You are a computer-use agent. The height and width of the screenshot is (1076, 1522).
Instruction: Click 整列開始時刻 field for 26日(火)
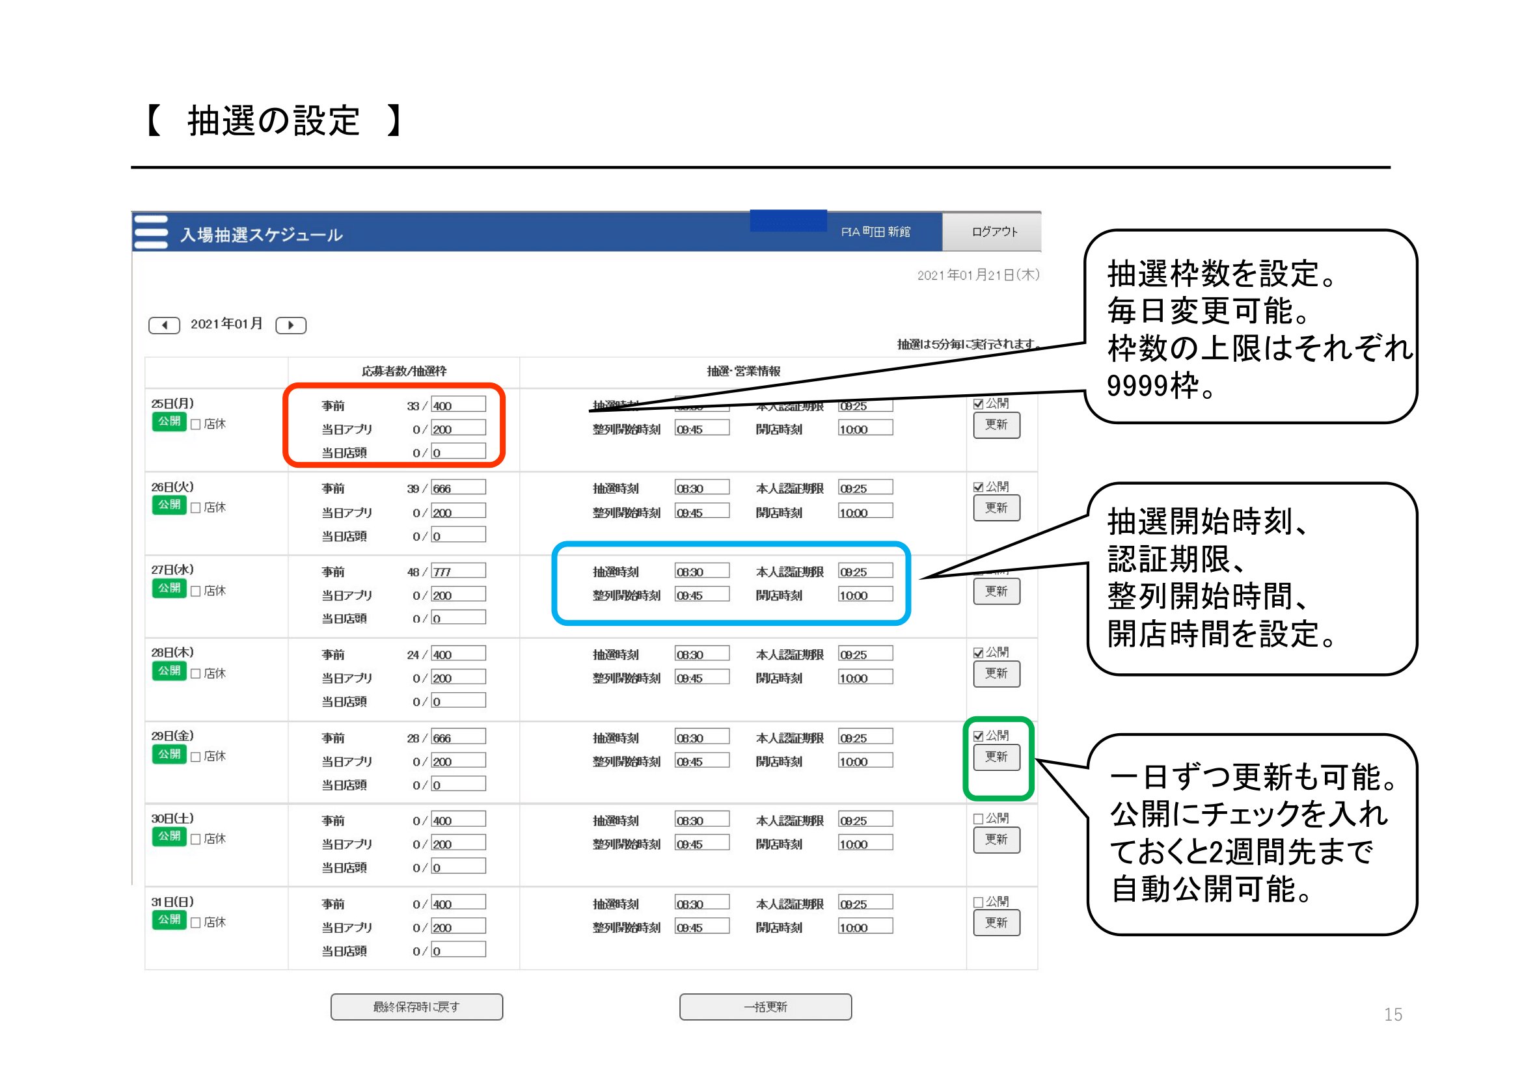click(702, 511)
